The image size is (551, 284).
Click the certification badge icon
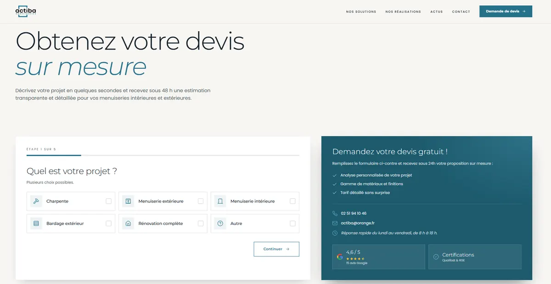[436, 257]
